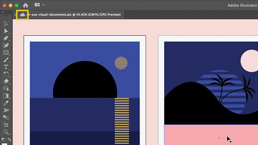Select the gold striped moon shape

[121, 63]
